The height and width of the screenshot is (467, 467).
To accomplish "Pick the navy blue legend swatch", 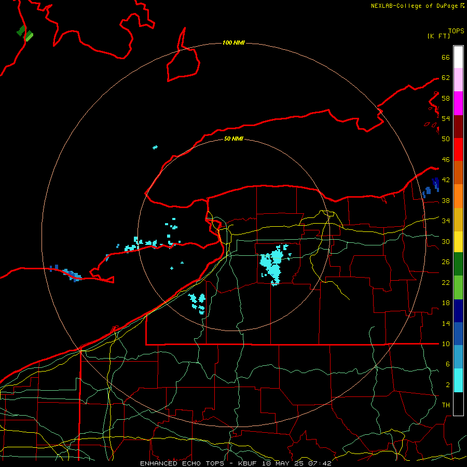I will coord(458,311).
